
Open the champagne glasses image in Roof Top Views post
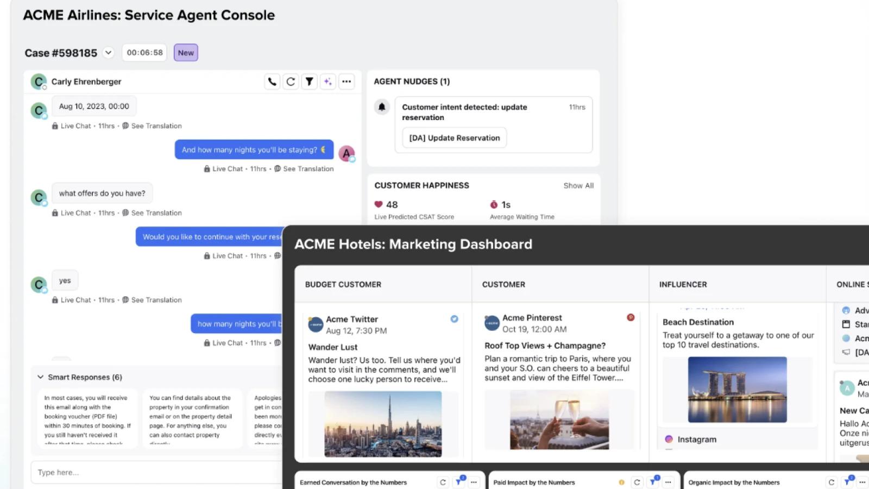coord(559,419)
